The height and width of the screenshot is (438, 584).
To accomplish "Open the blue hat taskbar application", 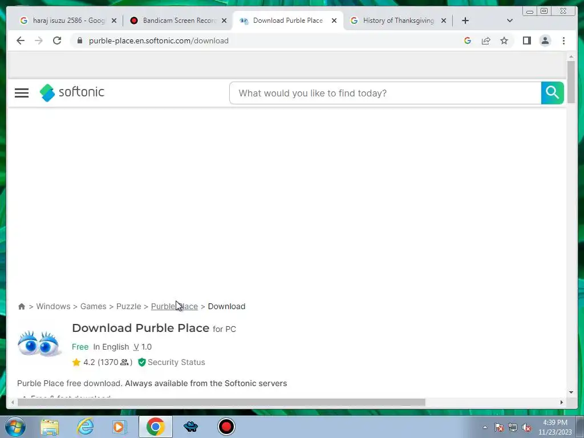I will coord(191,427).
